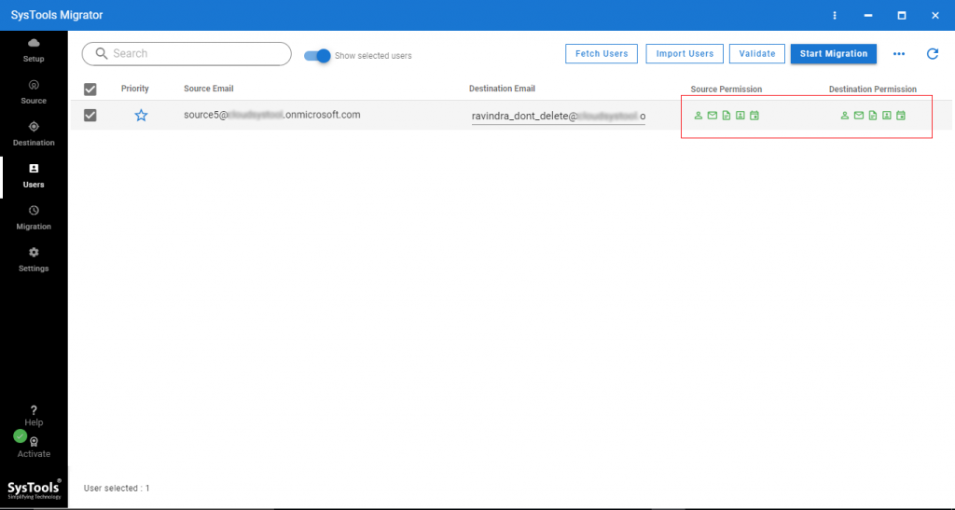955x510 pixels.
Task: Go to the Source sidebar section
Action: 34,92
